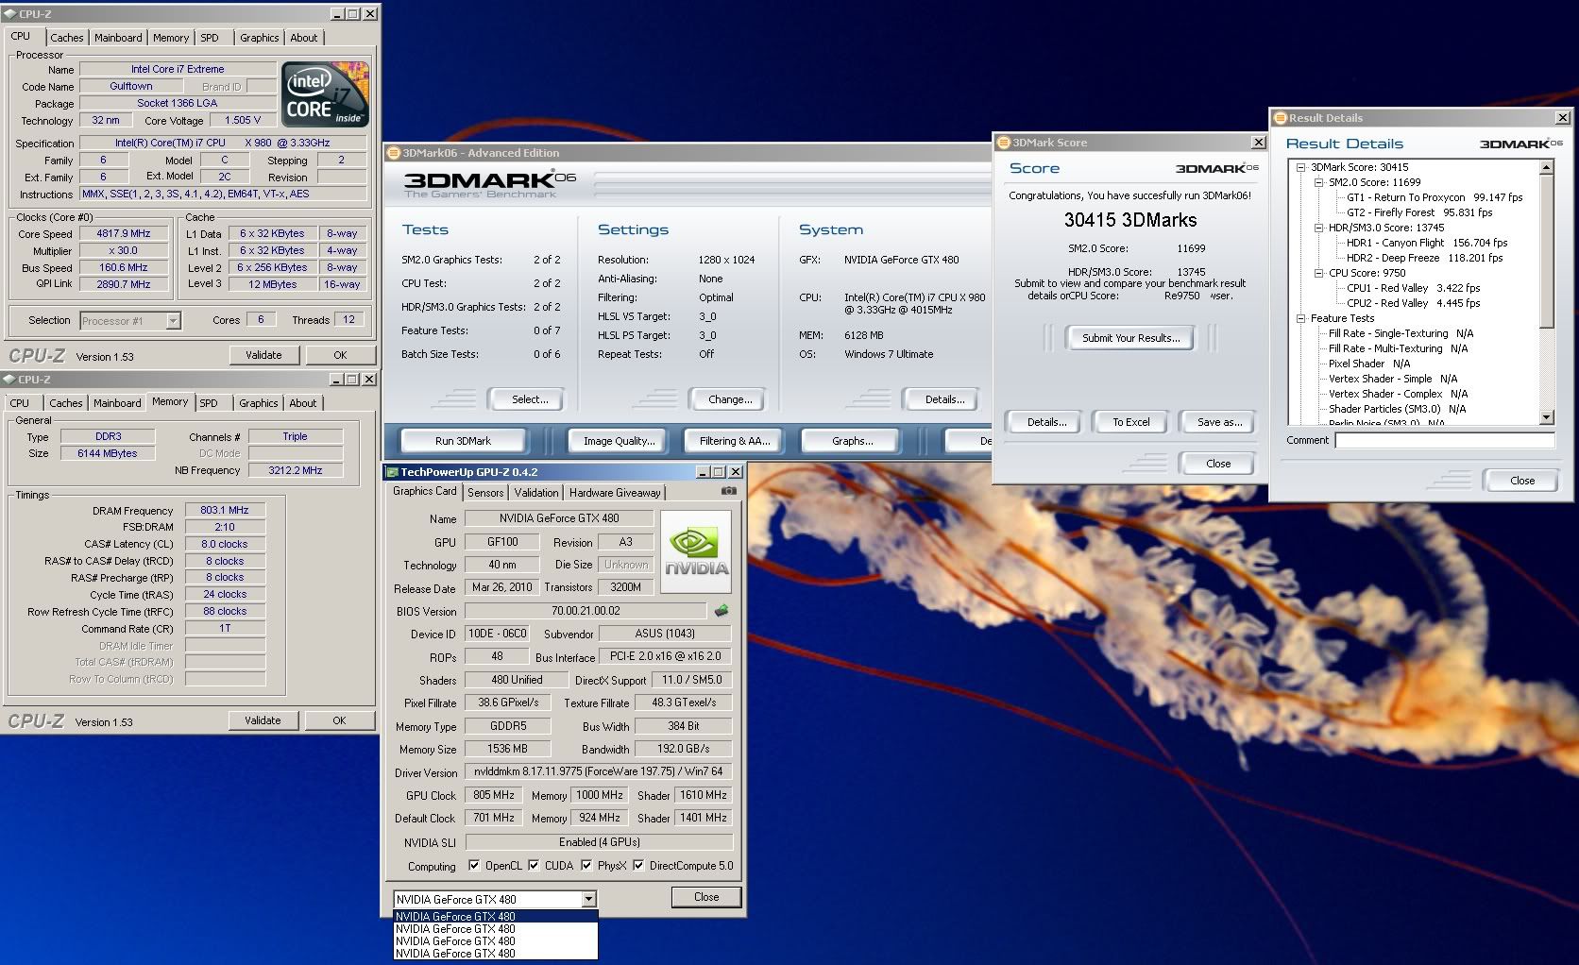This screenshot has width=1579, height=965.
Task: Collapse the Feature Tests tree node
Action: (1300, 318)
